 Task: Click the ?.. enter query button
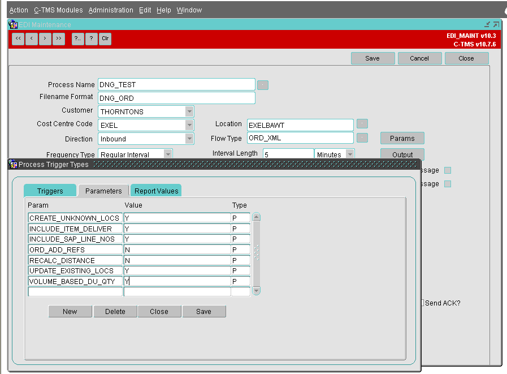[77, 38]
